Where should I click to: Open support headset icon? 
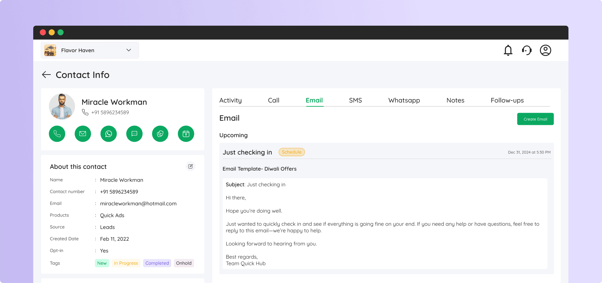pos(527,50)
